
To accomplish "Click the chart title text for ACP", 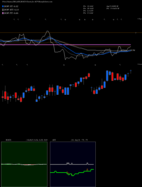I will tap(27, 2).
